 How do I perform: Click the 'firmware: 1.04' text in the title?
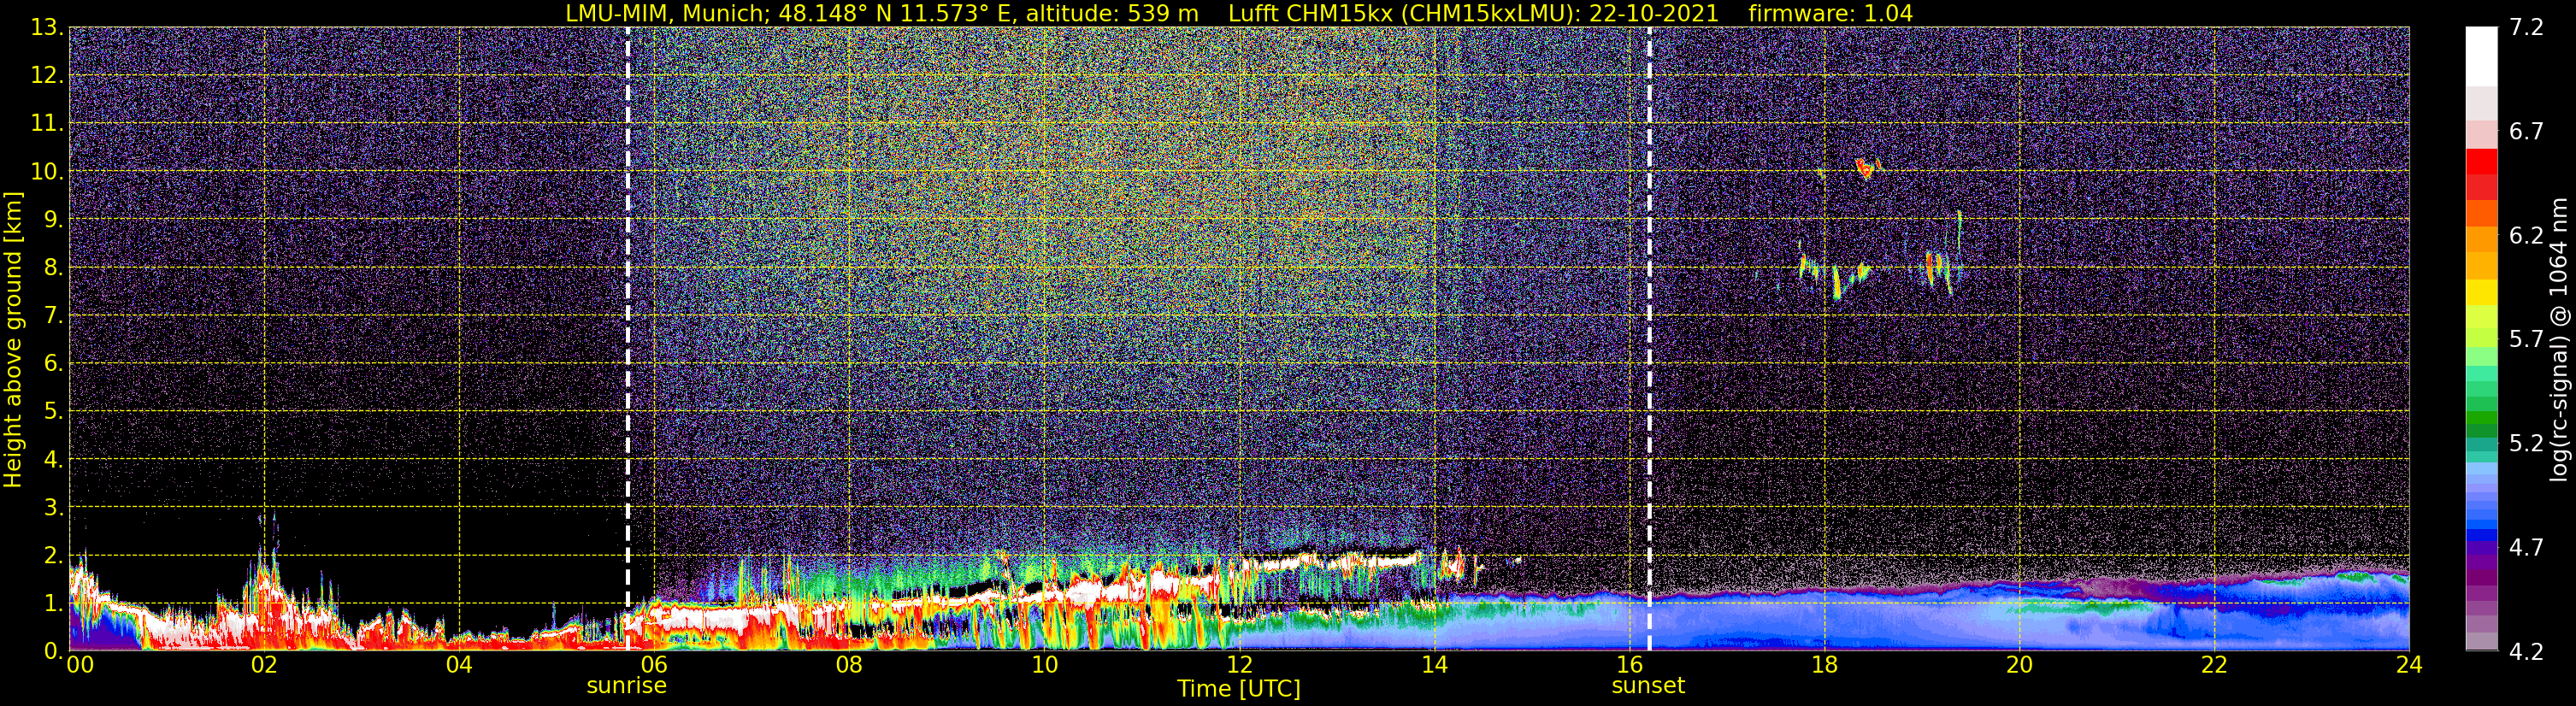(x=1830, y=13)
